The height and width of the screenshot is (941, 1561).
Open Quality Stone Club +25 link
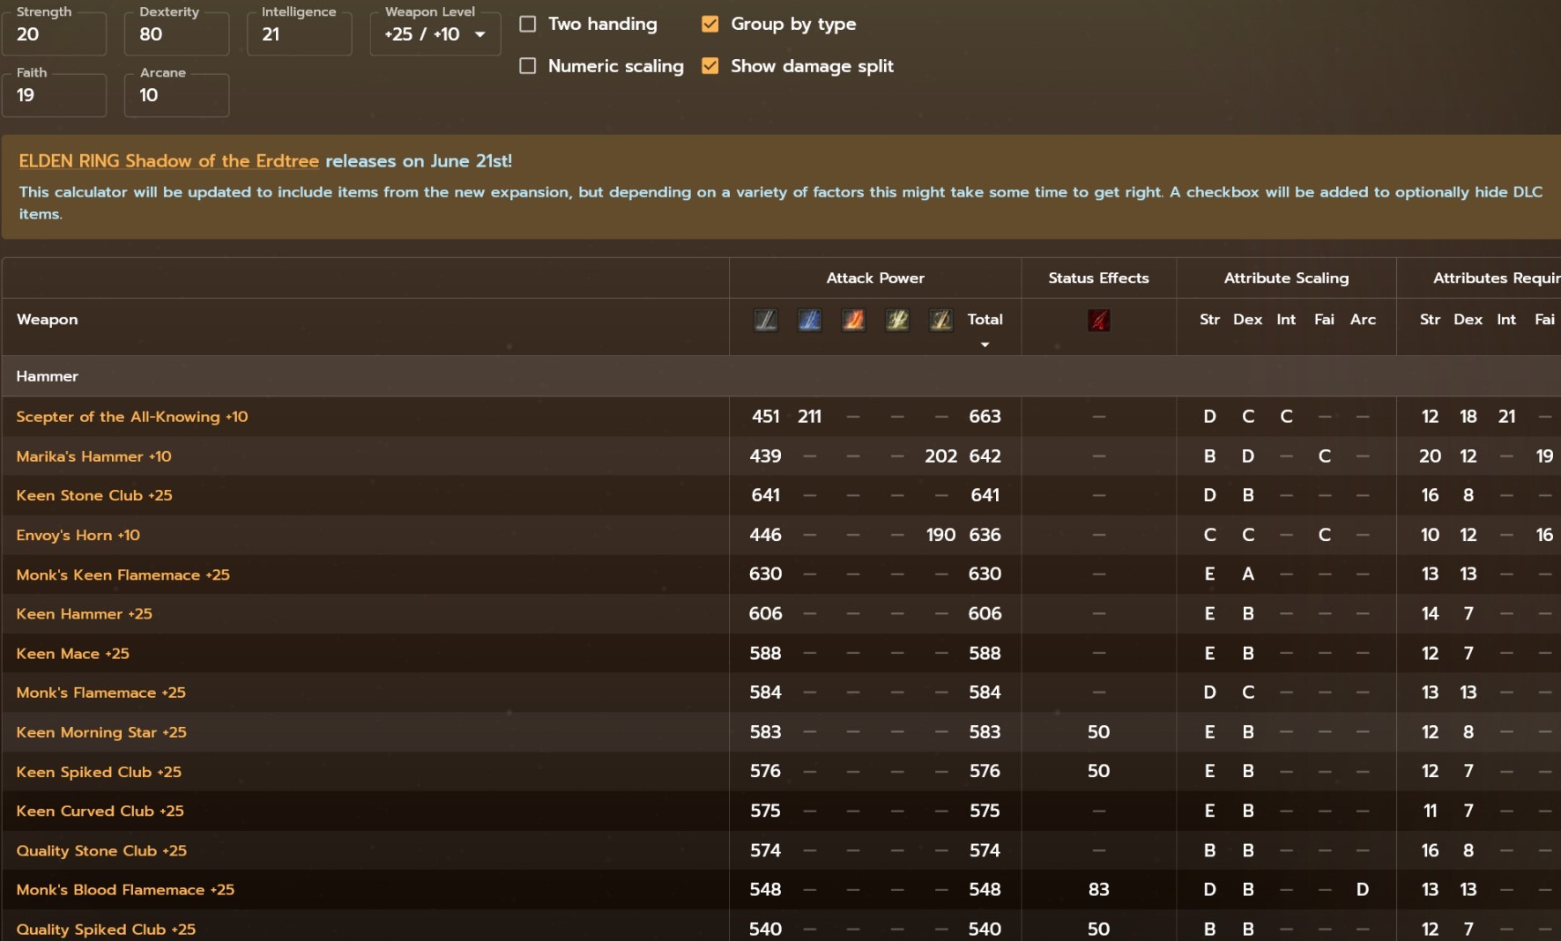point(101,850)
